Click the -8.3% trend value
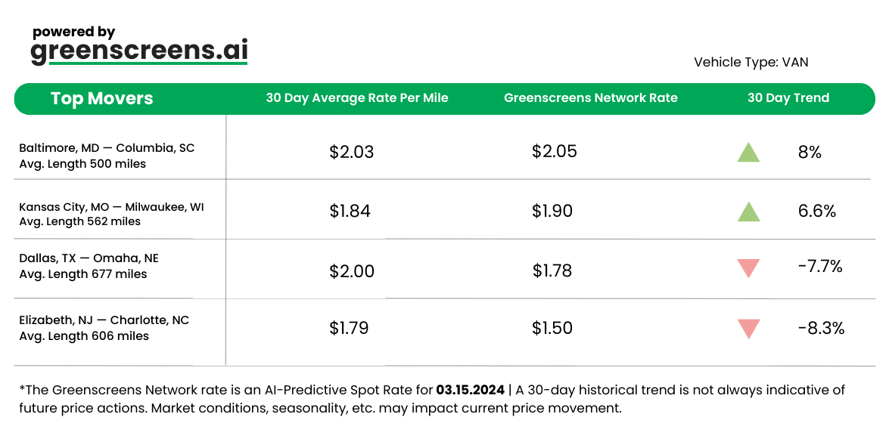Screen dimensions: 889x445 [x=821, y=328]
